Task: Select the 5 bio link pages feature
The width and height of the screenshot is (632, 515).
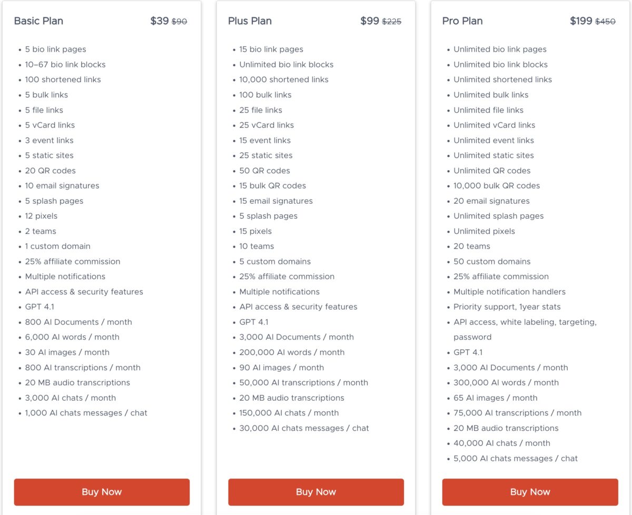Action: (x=56, y=49)
